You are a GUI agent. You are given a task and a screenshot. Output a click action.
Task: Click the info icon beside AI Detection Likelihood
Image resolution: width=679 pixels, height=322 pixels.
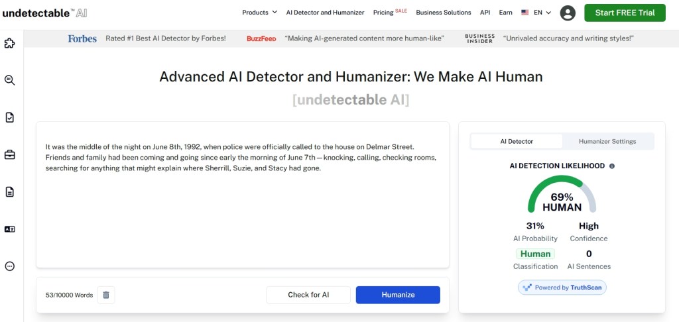tap(612, 166)
